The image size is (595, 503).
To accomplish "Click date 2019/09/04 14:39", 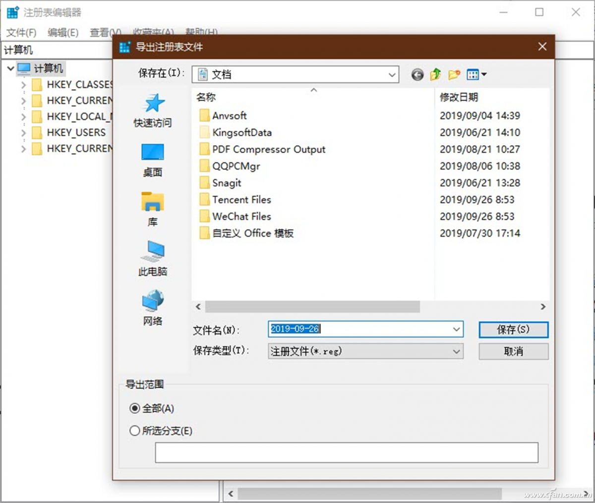I will pyautogui.click(x=480, y=116).
